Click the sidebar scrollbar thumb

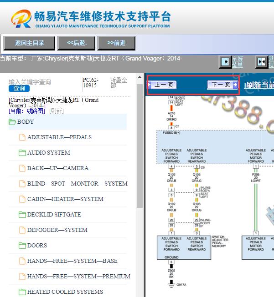(140, 146)
